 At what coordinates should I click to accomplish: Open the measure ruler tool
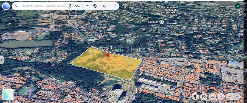coord(88,6)
